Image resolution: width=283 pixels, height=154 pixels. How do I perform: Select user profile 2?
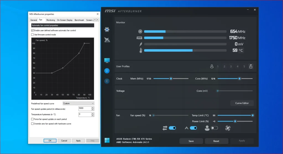coord(224,66)
